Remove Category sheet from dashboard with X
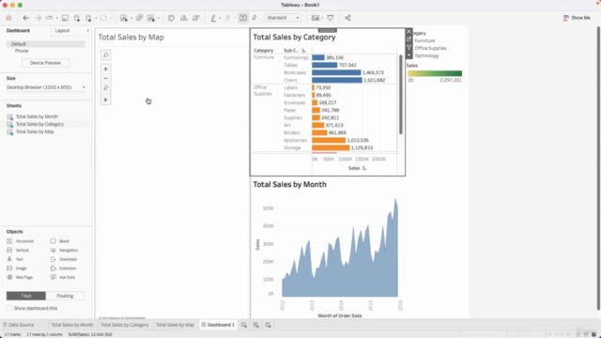This screenshot has width=601, height=338. pyautogui.click(x=408, y=32)
